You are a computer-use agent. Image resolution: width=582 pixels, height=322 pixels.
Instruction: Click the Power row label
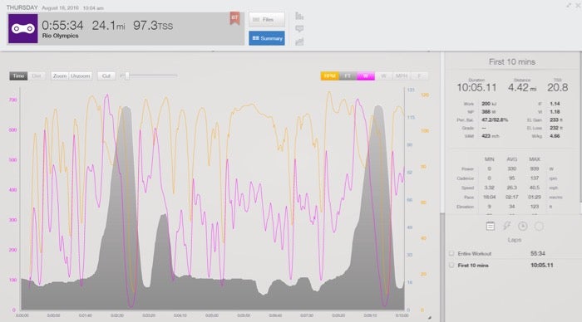tap(467, 169)
